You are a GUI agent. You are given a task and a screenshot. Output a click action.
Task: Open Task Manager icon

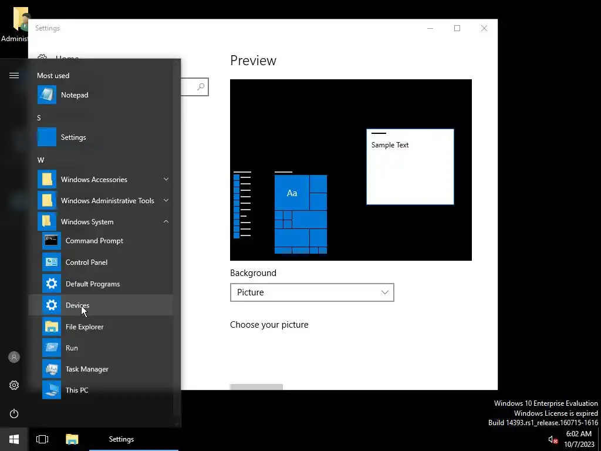tap(52, 369)
